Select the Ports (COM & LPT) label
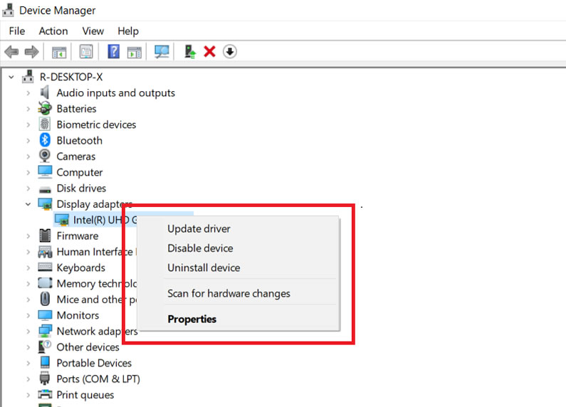The image size is (566, 407). [x=98, y=379]
